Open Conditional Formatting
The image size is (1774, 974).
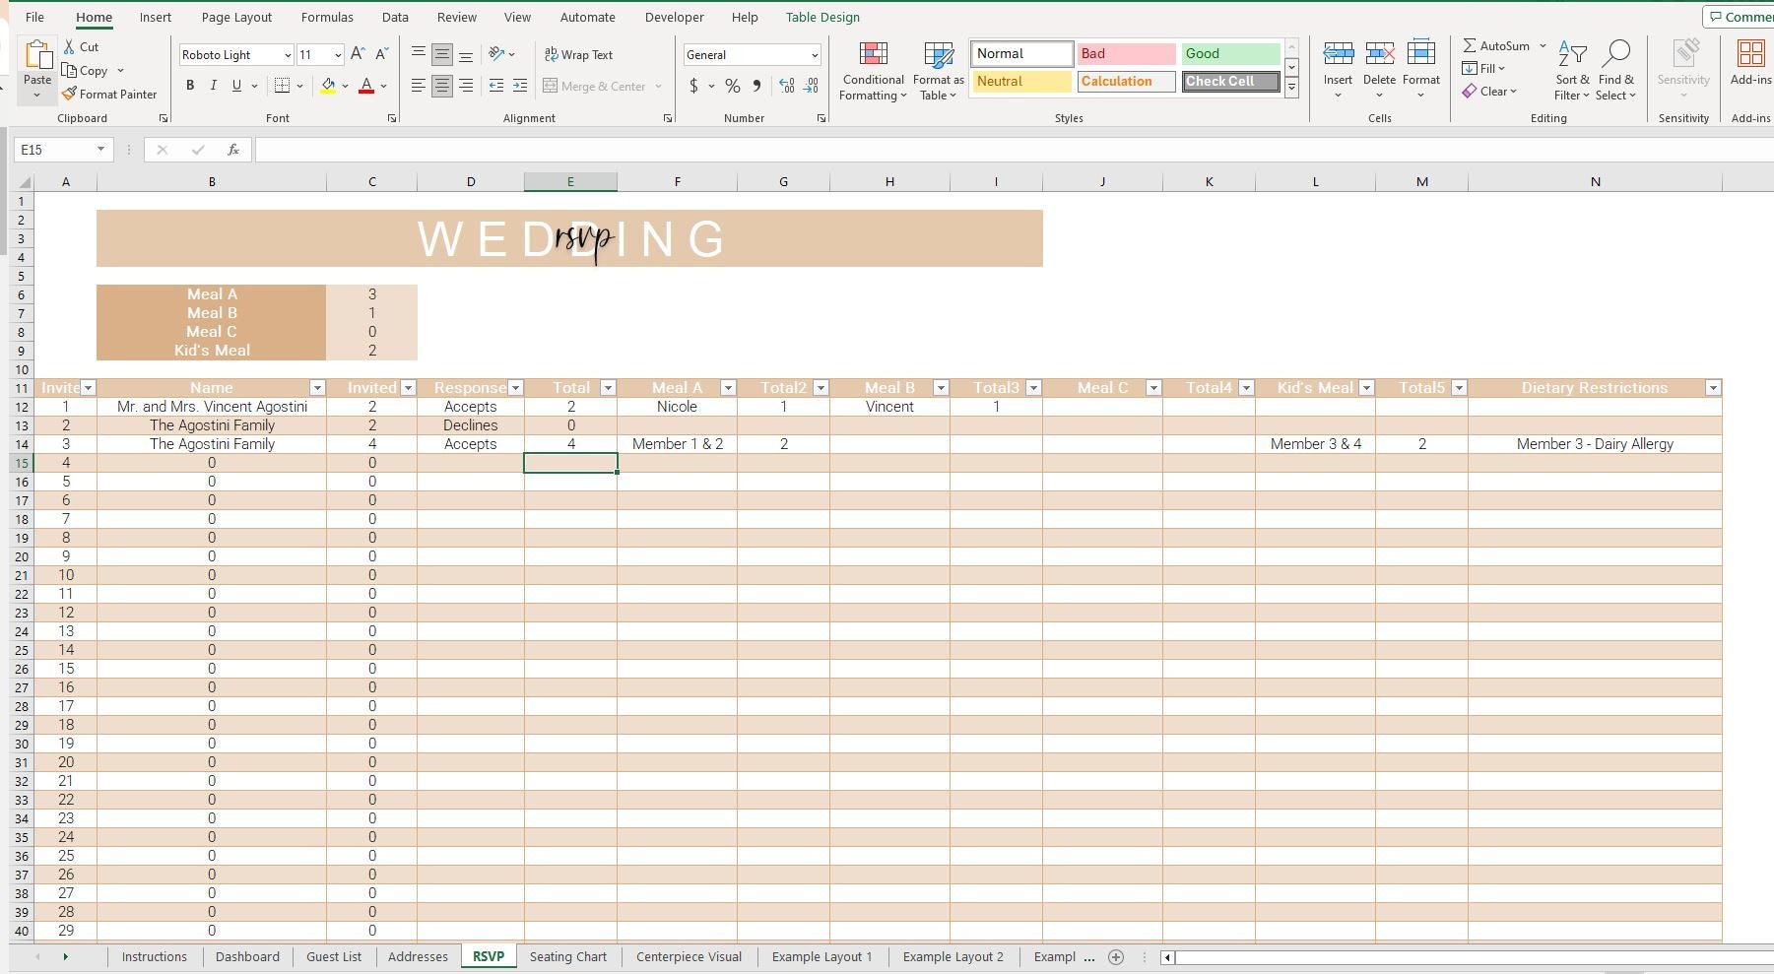tap(872, 71)
